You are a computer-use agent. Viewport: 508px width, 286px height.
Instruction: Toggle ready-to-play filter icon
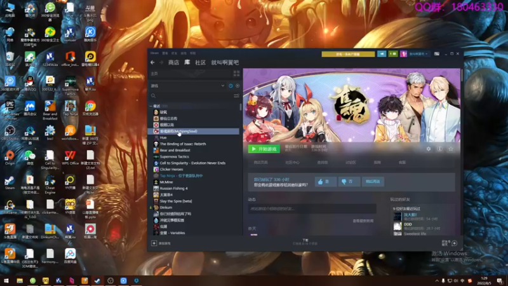[237, 86]
